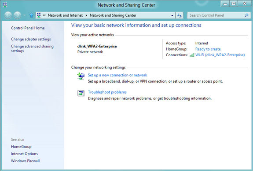Minimize the Network and Sharing Center window
Screen dimensions: 253x171
point(225,4)
